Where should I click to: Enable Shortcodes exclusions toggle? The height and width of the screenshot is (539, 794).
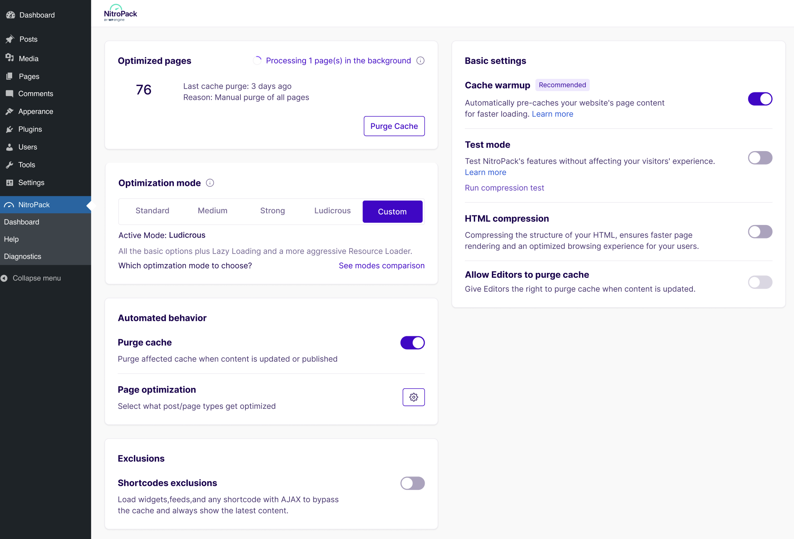pos(412,483)
